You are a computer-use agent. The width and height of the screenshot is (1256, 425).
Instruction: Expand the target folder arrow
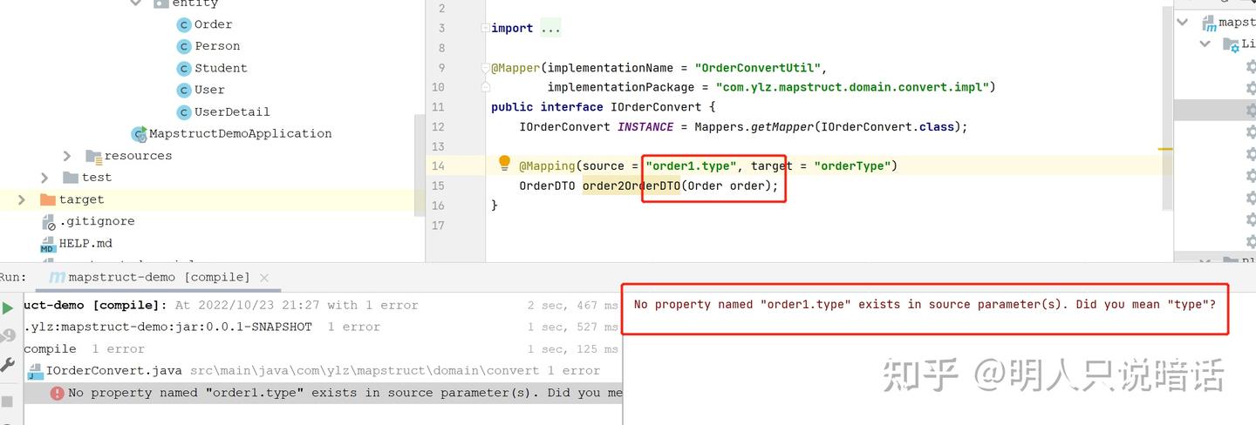click(22, 199)
